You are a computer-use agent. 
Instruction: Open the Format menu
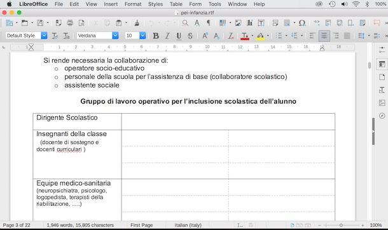pyautogui.click(x=133, y=4)
